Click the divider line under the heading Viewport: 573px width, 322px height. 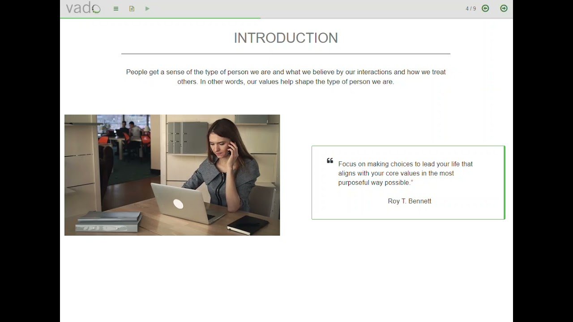click(x=286, y=54)
